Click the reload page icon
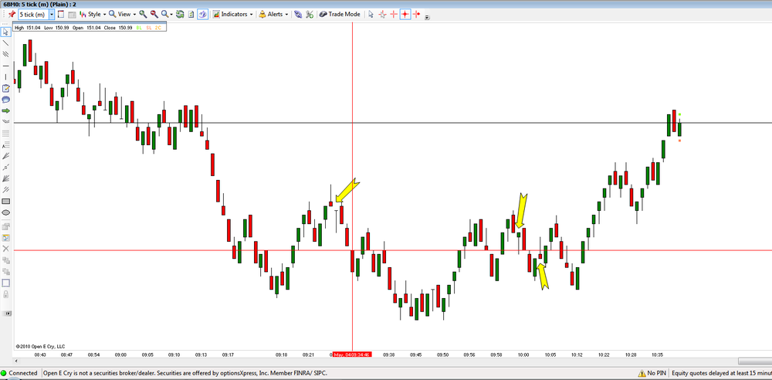The height and width of the screenshot is (380, 772). point(191,15)
